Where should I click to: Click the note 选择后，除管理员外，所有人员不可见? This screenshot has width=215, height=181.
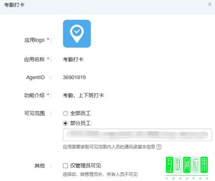coord(100,174)
